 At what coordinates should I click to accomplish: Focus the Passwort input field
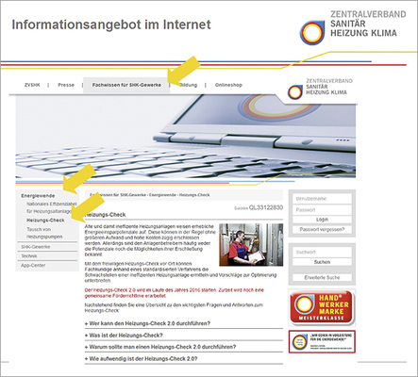point(322,209)
